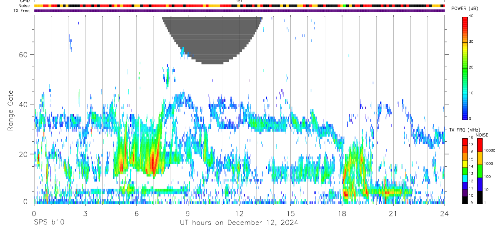Image resolution: width=500 pixels, height=231 pixels.
Task: Click the black swatch at TX FRQ legend bottom
Action: pyautogui.click(x=465, y=200)
